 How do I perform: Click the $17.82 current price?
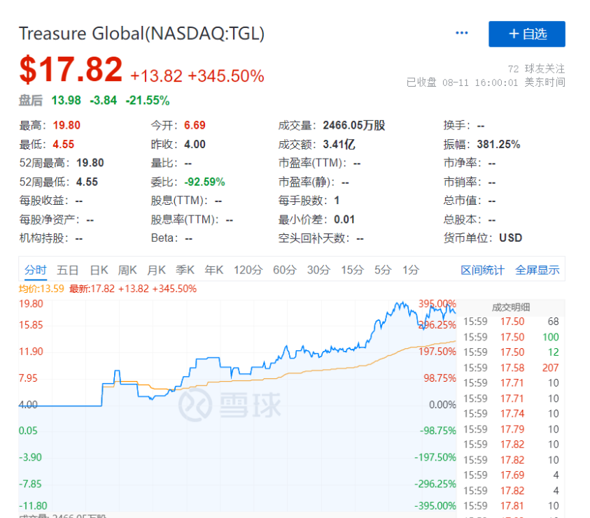(71, 69)
